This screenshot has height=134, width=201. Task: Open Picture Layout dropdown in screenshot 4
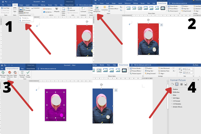coord(136,74)
